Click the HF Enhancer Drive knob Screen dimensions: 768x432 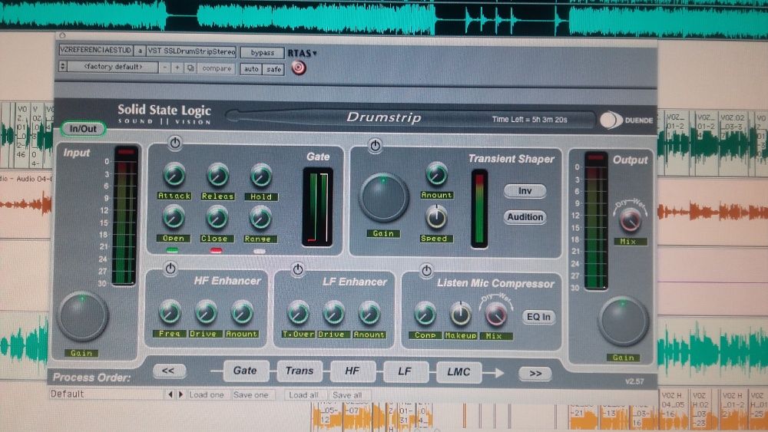click(x=206, y=312)
